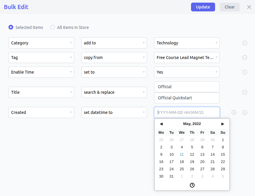The width and height of the screenshot is (255, 196).
Task: Pick day 17 in calendar
Action: click(171, 162)
